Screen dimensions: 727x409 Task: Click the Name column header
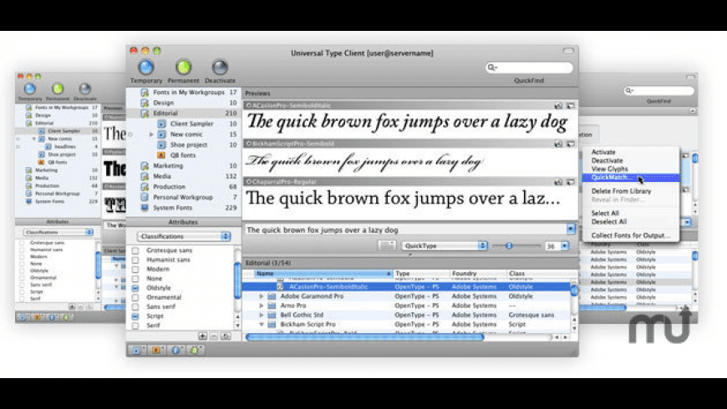tap(322, 273)
